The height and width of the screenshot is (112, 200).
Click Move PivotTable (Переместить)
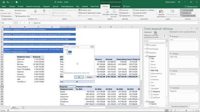[125, 16]
